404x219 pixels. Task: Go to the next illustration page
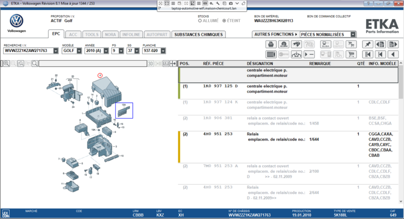393,44
